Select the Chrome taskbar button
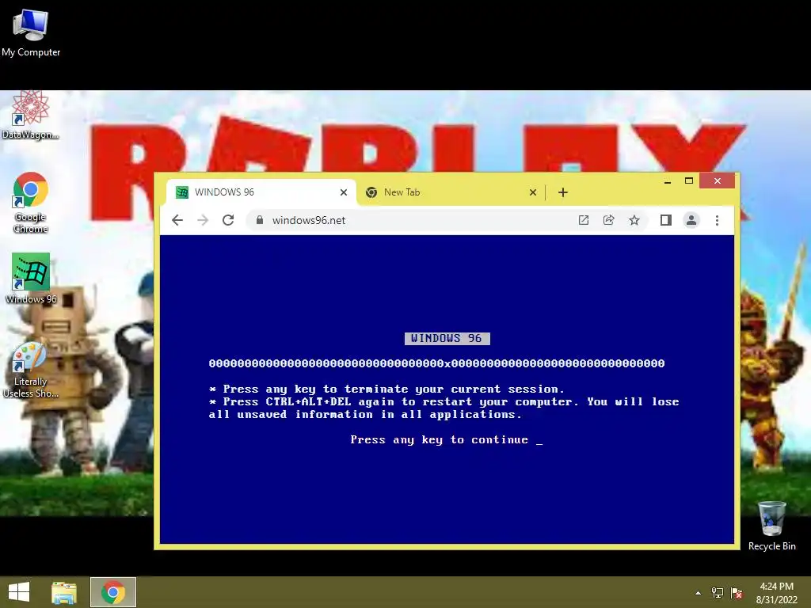This screenshot has height=608, width=811. pos(113,592)
